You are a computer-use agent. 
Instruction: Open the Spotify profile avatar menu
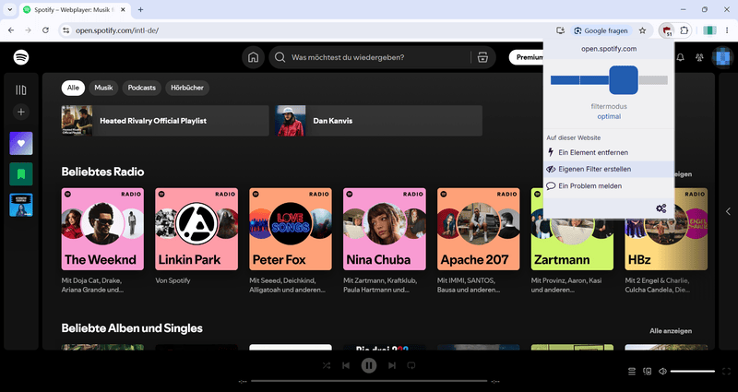coord(720,57)
